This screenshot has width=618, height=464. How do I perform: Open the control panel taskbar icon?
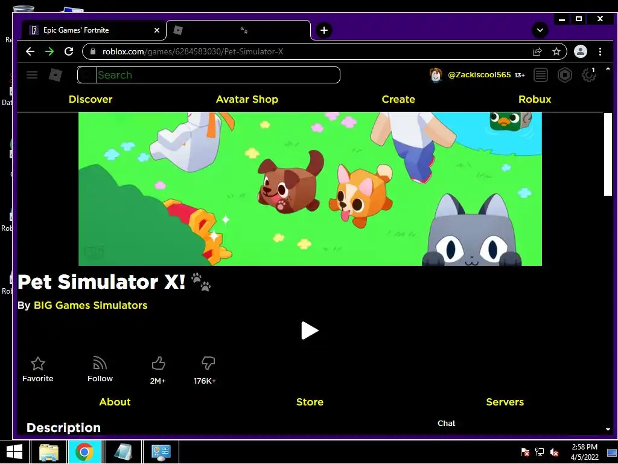pos(161,452)
